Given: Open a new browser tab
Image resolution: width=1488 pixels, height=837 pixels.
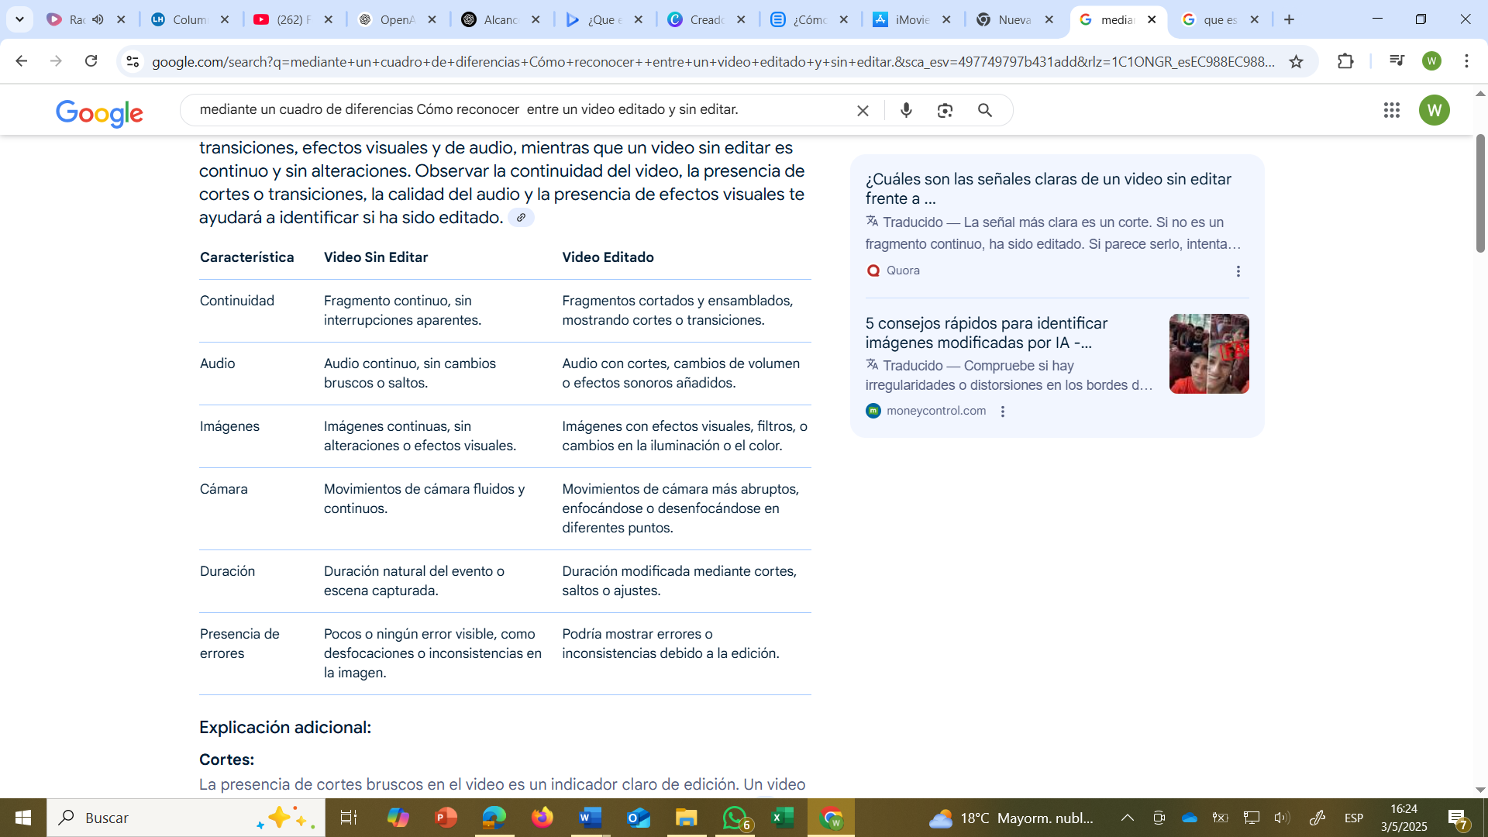Looking at the screenshot, I should coord(1290,19).
